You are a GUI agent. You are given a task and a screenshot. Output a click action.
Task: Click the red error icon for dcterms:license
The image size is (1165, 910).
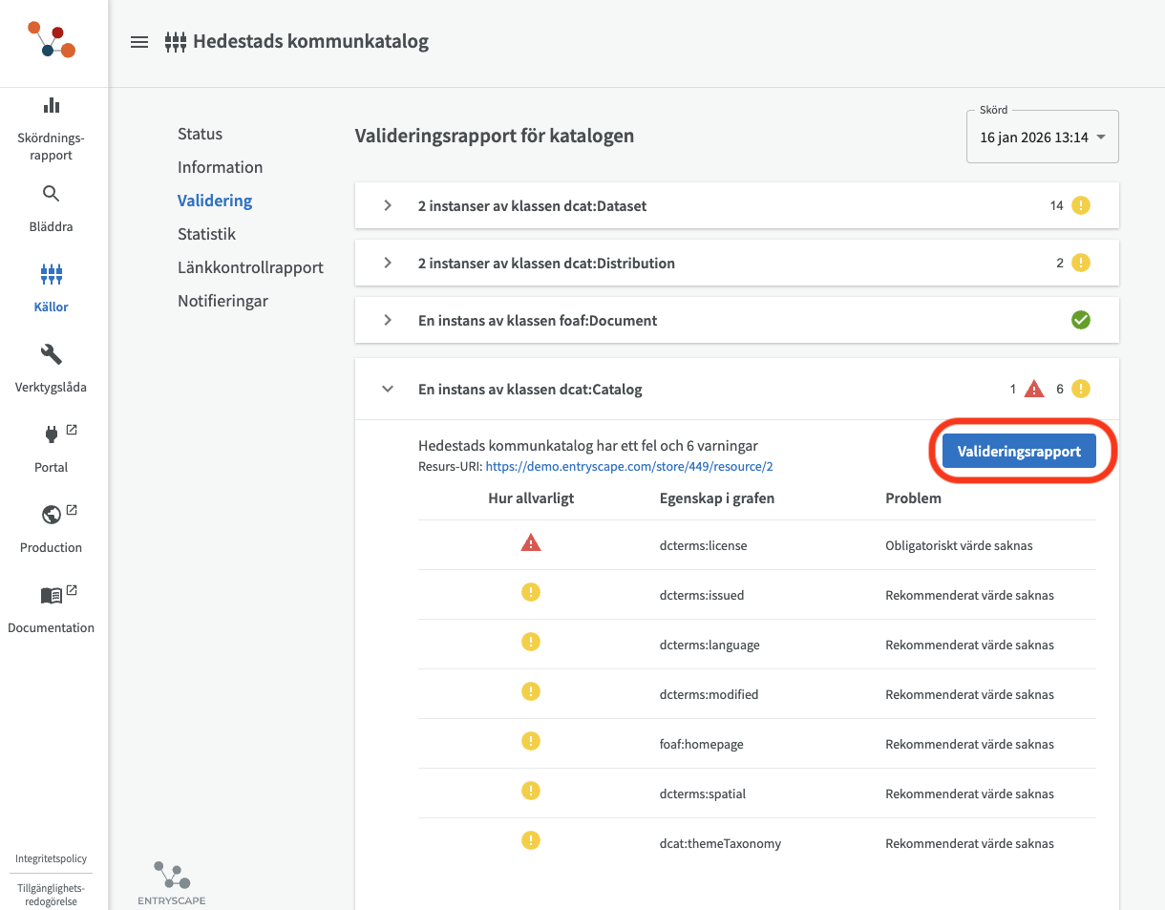coord(531,544)
